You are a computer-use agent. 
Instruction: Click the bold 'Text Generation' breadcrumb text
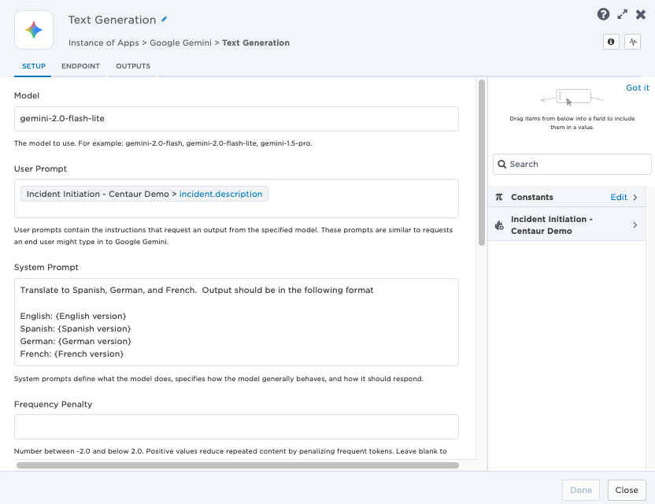click(256, 43)
